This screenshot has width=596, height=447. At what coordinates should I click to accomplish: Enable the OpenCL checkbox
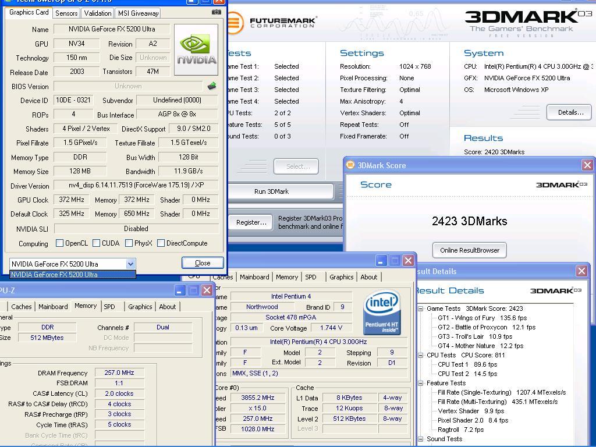point(60,243)
